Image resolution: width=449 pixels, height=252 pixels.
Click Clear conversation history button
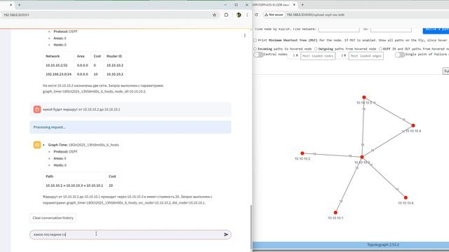[x=53, y=218]
